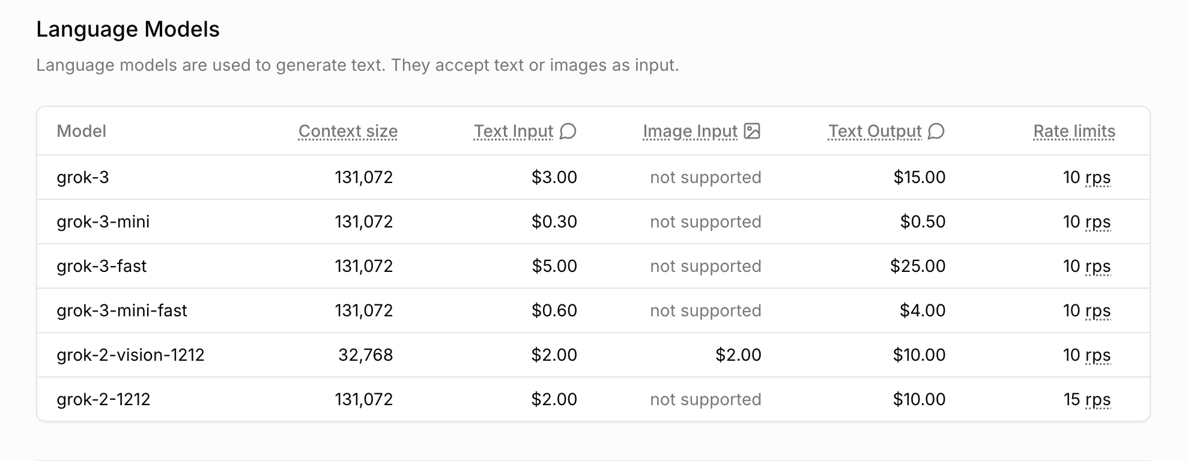
Task: Click the 15 rps rate limit value
Action: click(x=1087, y=399)
